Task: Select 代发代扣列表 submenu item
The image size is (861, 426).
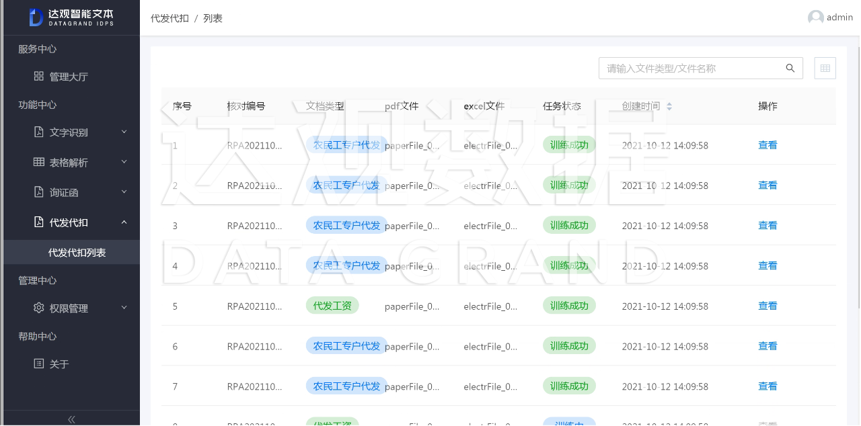Action: pyautogui.click(x=70, y=253)
